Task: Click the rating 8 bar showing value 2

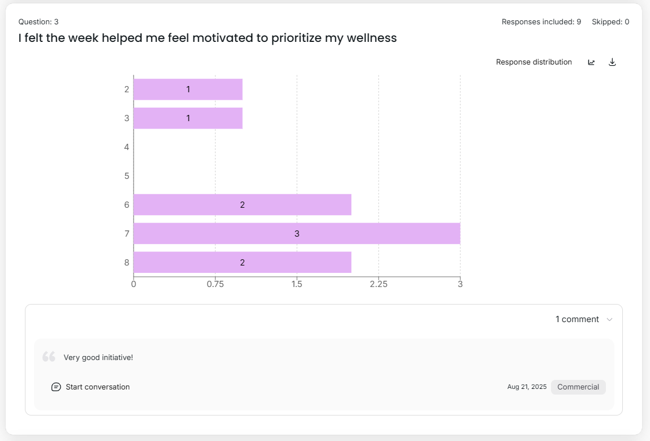Action: click(x=242, y=262)
